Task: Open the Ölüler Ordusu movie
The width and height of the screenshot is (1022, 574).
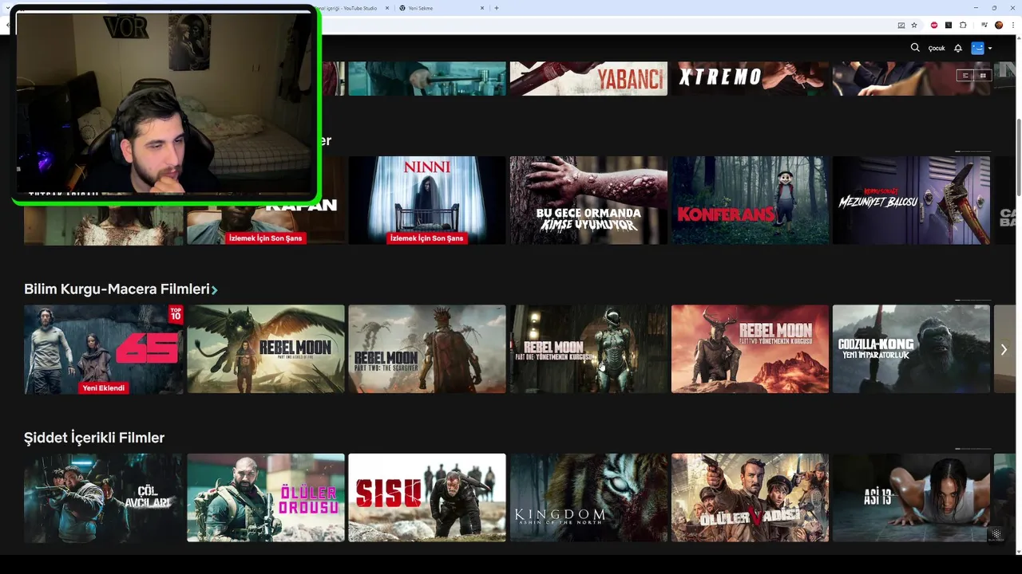Action: (266, 497)
